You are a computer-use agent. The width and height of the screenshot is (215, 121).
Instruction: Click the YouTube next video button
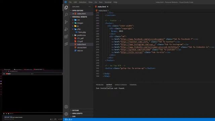click(x=6, y=114)
